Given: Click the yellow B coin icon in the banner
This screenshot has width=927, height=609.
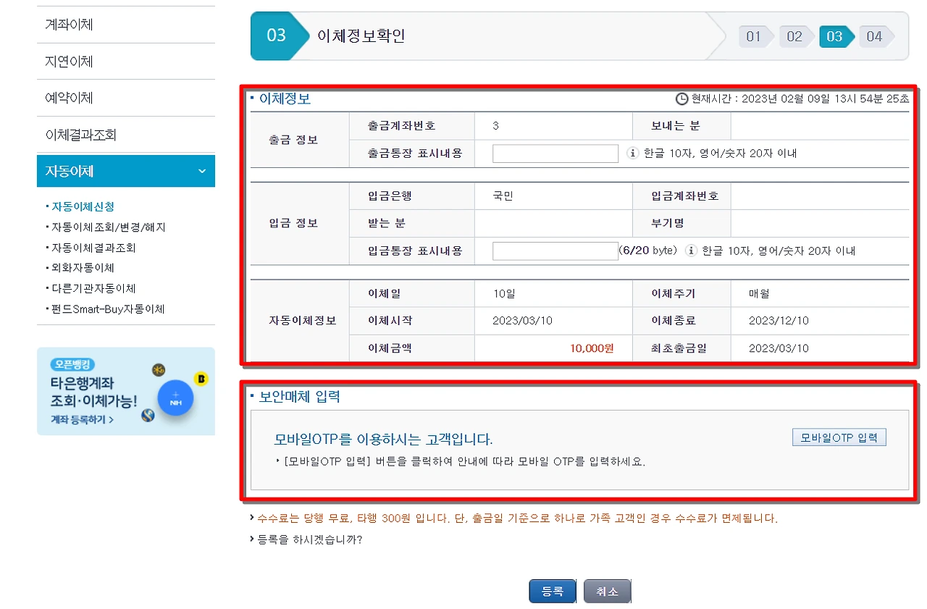Looking at the screenshot, I should pos(201,379).
